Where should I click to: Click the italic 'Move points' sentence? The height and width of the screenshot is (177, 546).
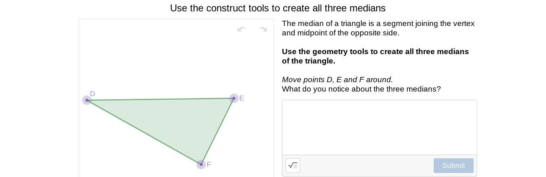(x=337, y=80)
